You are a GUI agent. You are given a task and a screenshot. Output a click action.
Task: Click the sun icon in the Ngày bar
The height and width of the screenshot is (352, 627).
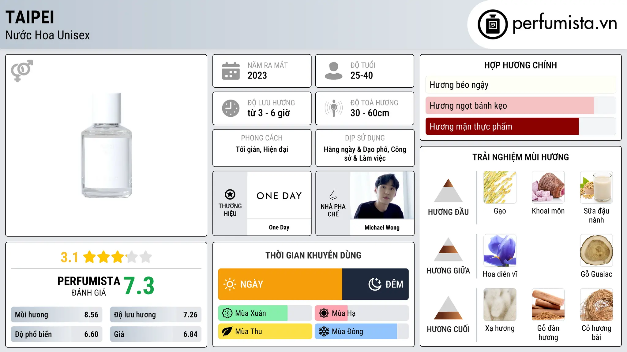pos(230,284)
